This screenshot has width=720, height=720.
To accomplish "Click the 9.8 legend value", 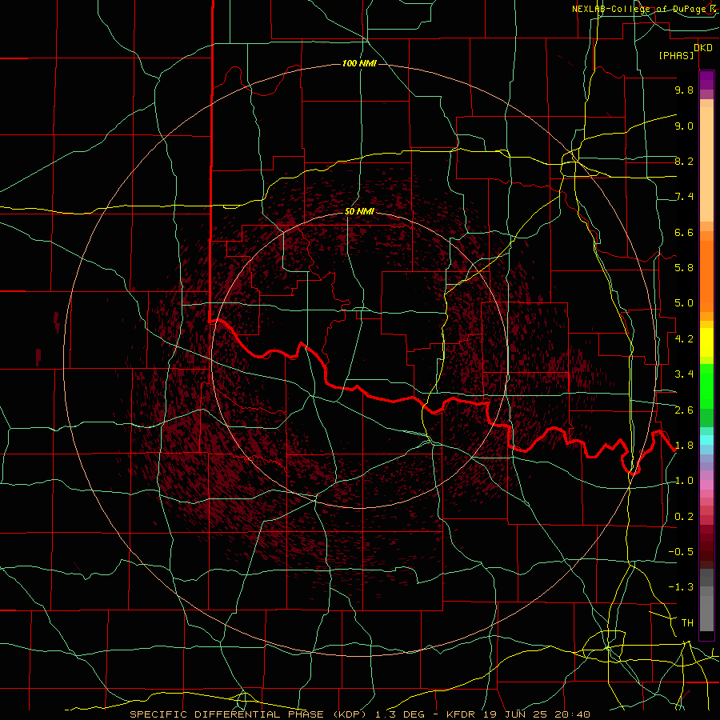I will point(684,90).
